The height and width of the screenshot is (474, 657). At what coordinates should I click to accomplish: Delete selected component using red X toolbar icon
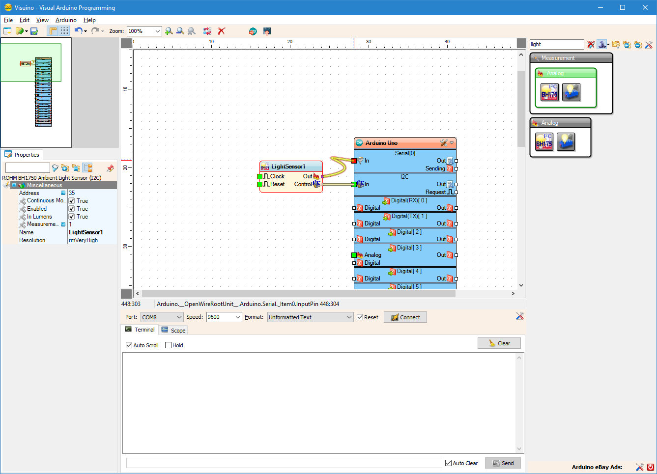point(221,30)
